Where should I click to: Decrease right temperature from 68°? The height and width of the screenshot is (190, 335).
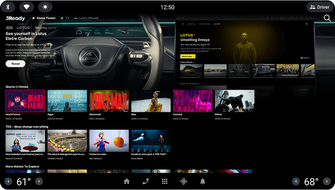(x=296, y=182)
